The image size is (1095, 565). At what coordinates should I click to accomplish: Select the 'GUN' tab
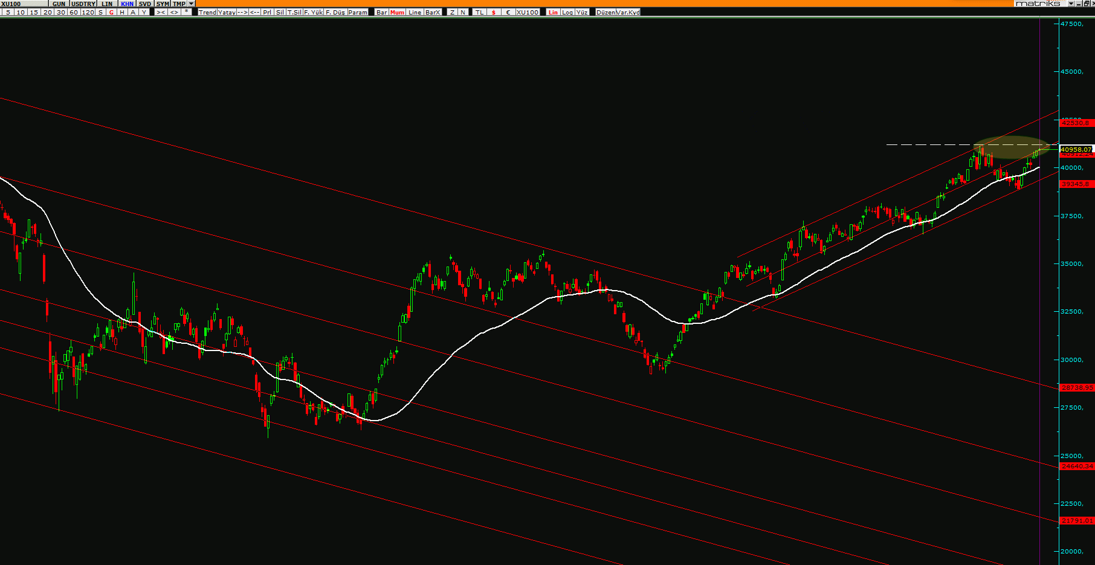[59, 4]
